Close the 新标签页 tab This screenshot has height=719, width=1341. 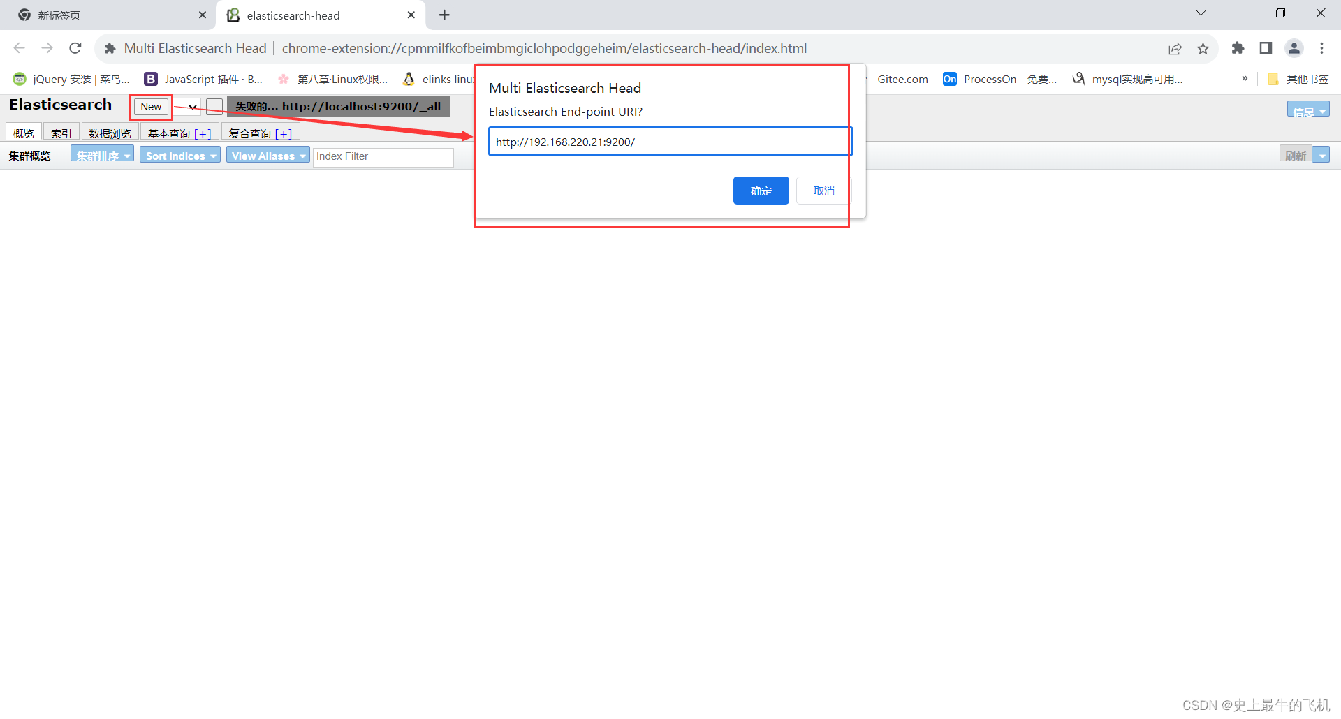[x=203, y=15]
